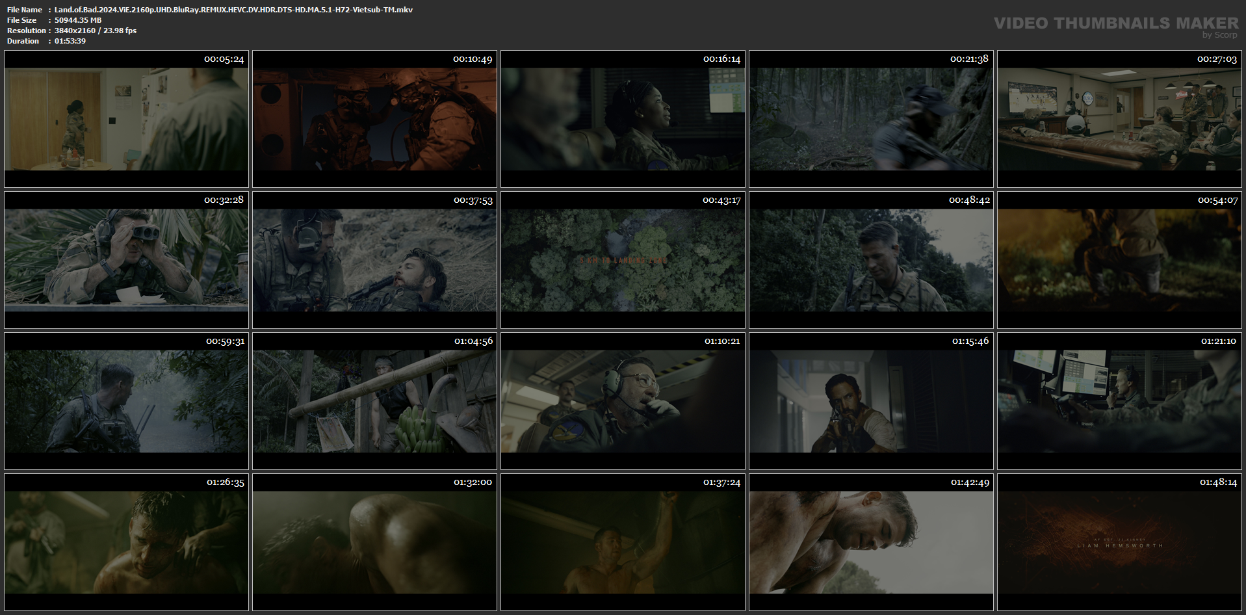Viewport: 1246px width, 615px height.
Task: Pick the thumbnail at 01:37:24
Action: tap(623, 542)
